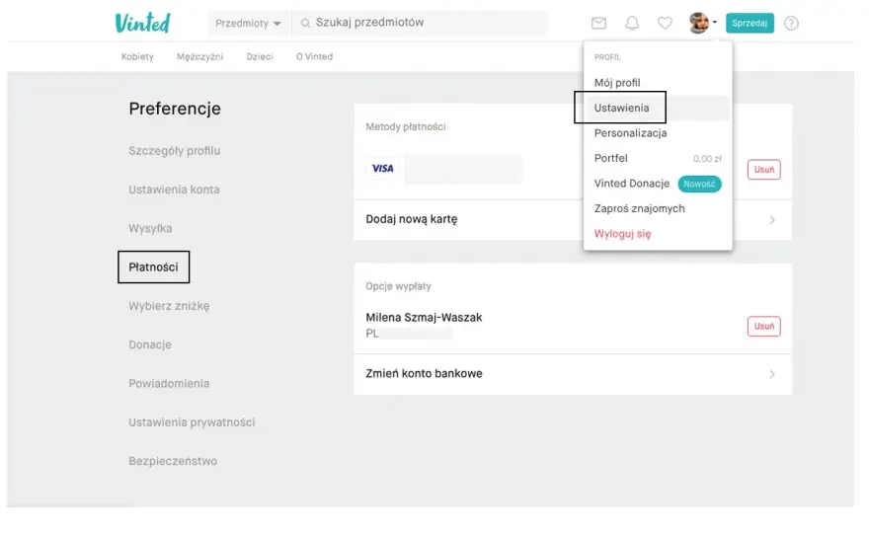This screenshot has height=533, width=869.
Task: Open Powiadomienia settings section
Action: point(169,383)
